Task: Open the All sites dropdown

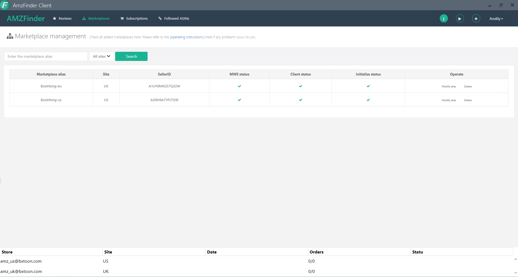Action: 101,56
